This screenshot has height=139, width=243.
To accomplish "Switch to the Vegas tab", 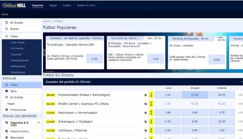I will coord(53,6).
